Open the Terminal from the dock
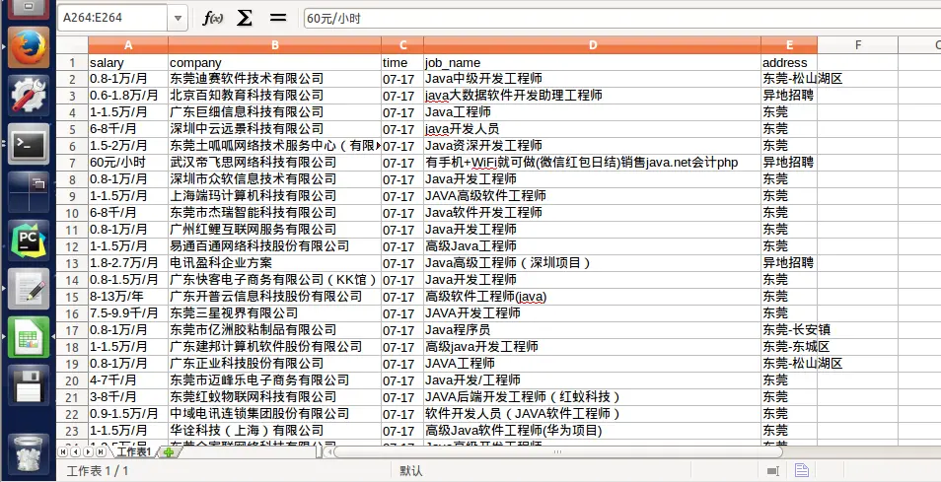941x482 pixels. tap(29, 144)
